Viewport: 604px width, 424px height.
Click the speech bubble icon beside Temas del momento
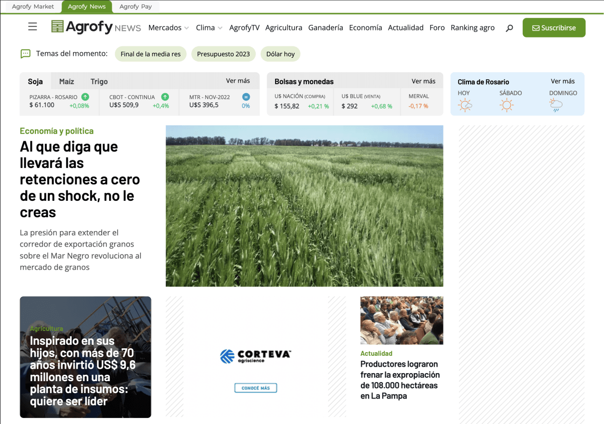(x=24, y=53)
